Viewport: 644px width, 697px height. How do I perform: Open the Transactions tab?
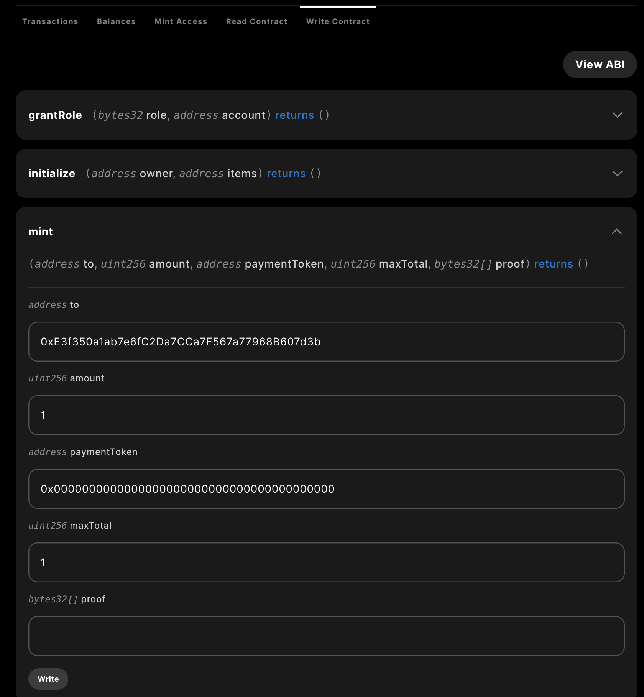coord(50,21)
